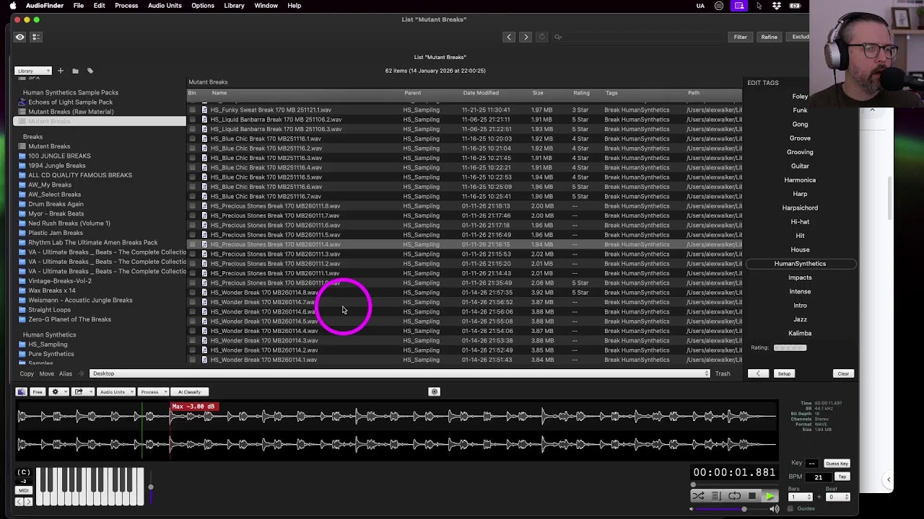Shift keyboard octave down arrow

pos(19,502)
